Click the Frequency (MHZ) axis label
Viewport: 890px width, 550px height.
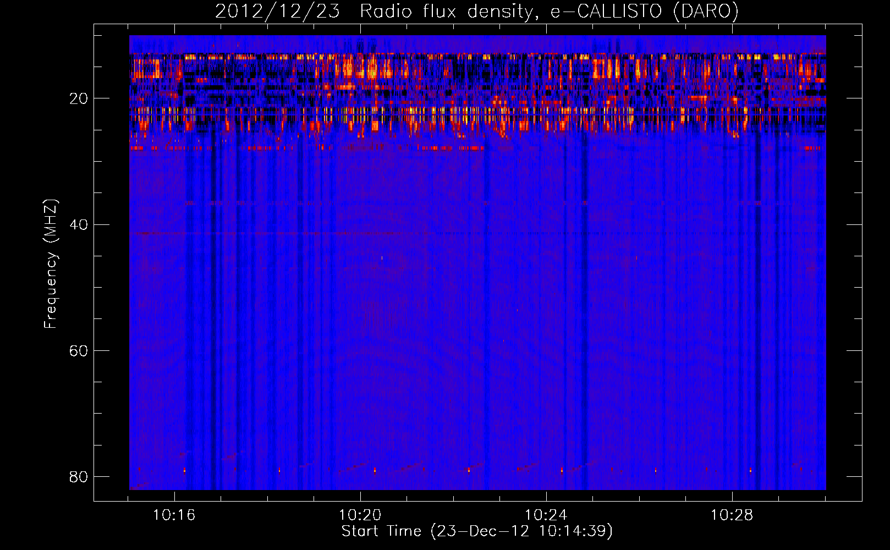(50, 264)
